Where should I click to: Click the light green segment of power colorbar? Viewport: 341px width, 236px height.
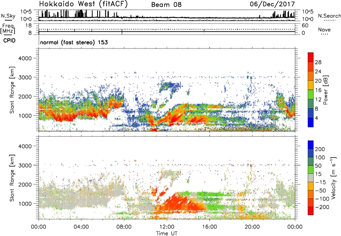(x=311, y=95)
